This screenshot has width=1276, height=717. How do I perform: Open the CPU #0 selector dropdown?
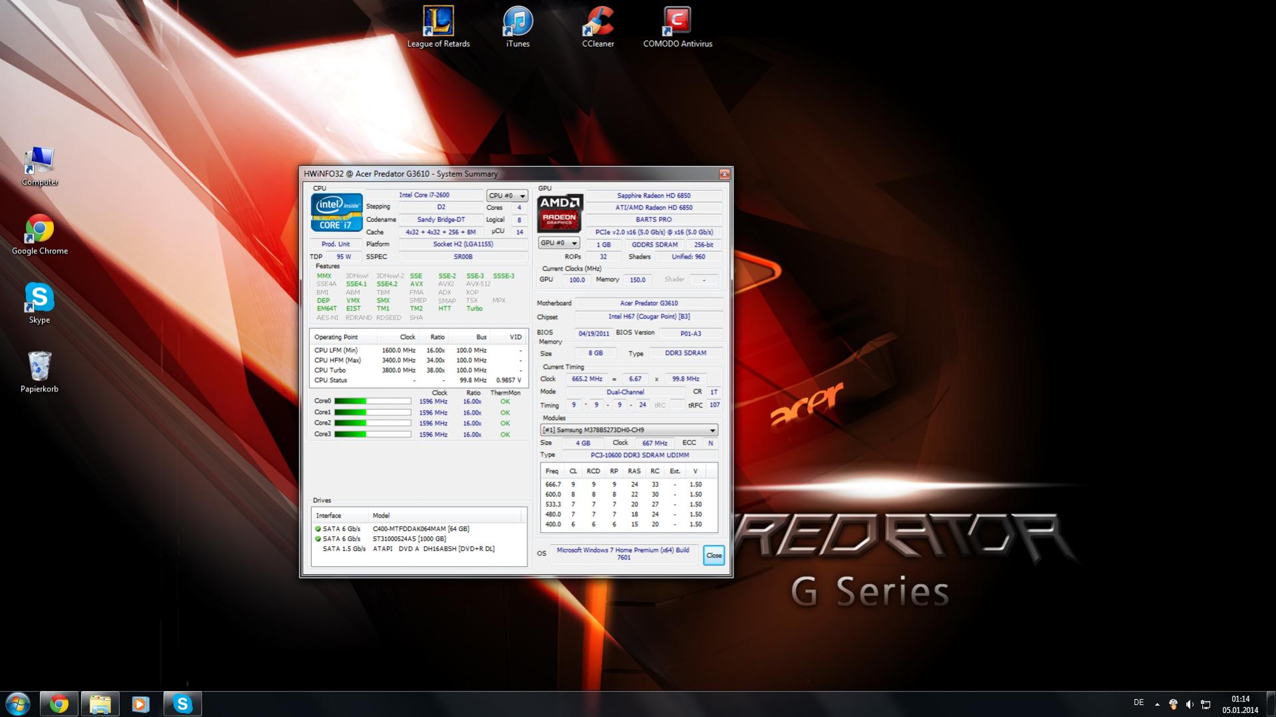(507, 195)
